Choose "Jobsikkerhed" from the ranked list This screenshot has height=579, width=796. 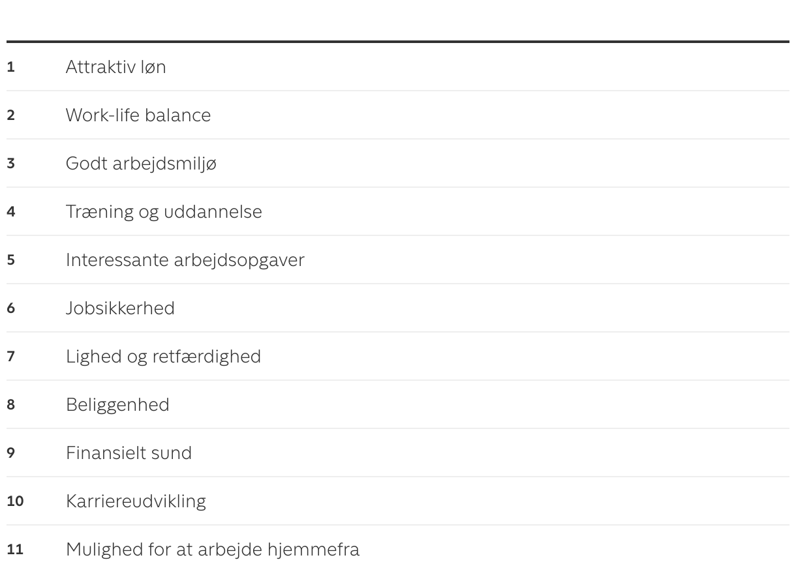click(x=120, y=308)
